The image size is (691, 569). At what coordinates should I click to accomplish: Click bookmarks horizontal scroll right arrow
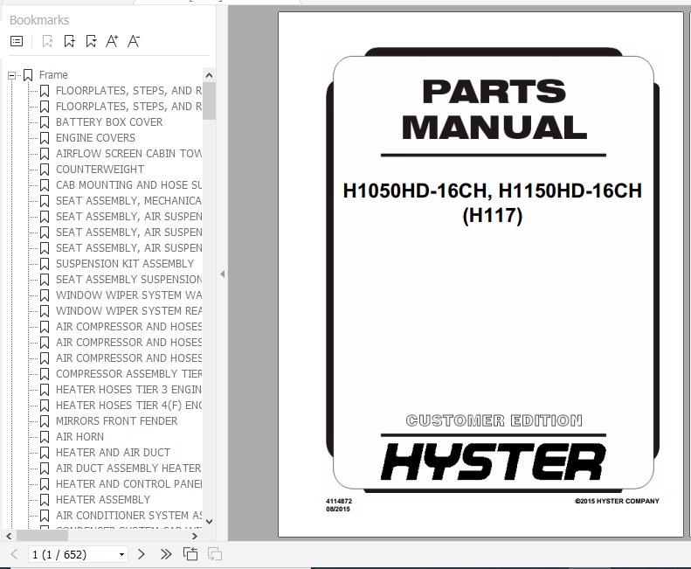coord(195,536)
